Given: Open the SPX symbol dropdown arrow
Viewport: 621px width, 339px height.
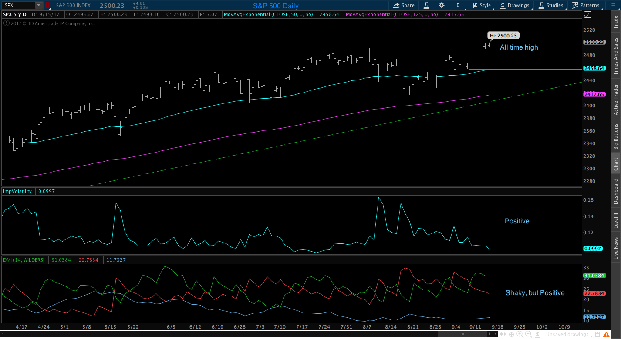Looking at the screenshot, I should 39,5.
